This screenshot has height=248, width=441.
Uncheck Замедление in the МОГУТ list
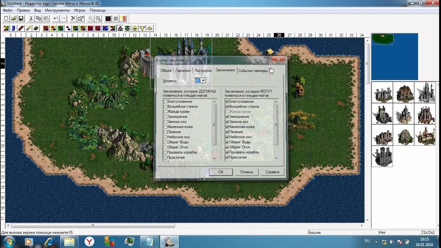(227, 117)
